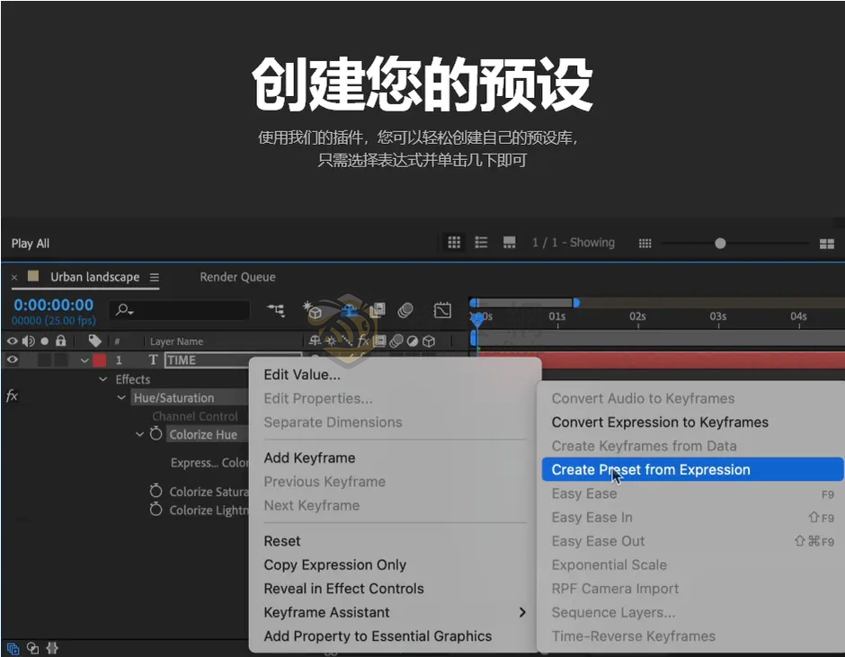845x657 pixels.
Task: Click inside the layer search field
Action: click(180, 310)
